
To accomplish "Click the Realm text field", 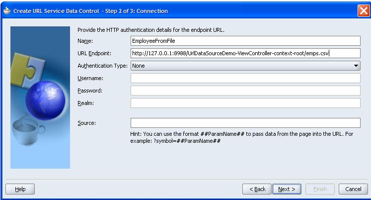I will (245, 103).
